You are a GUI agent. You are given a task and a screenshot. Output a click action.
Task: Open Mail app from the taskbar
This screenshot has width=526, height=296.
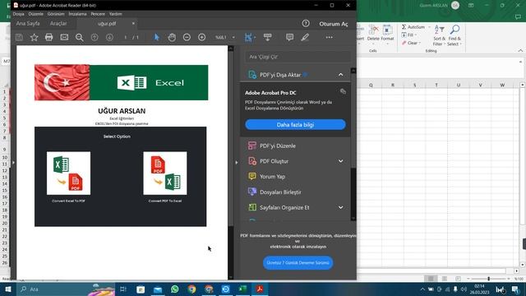point(158,289)
